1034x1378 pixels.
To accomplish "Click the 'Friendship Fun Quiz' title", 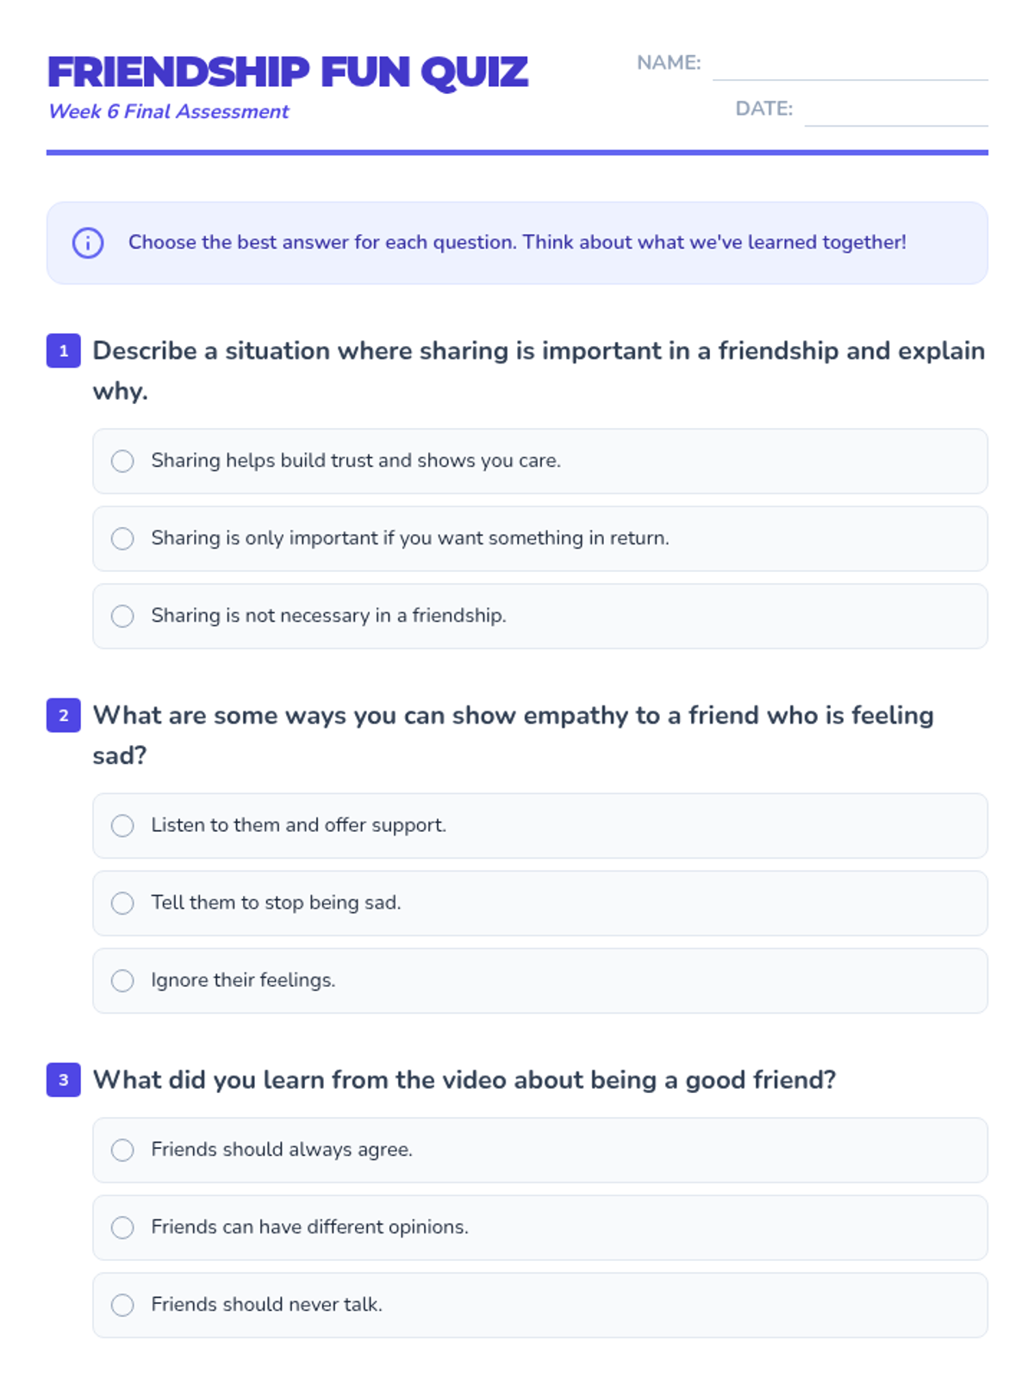I will pos(287,72).
